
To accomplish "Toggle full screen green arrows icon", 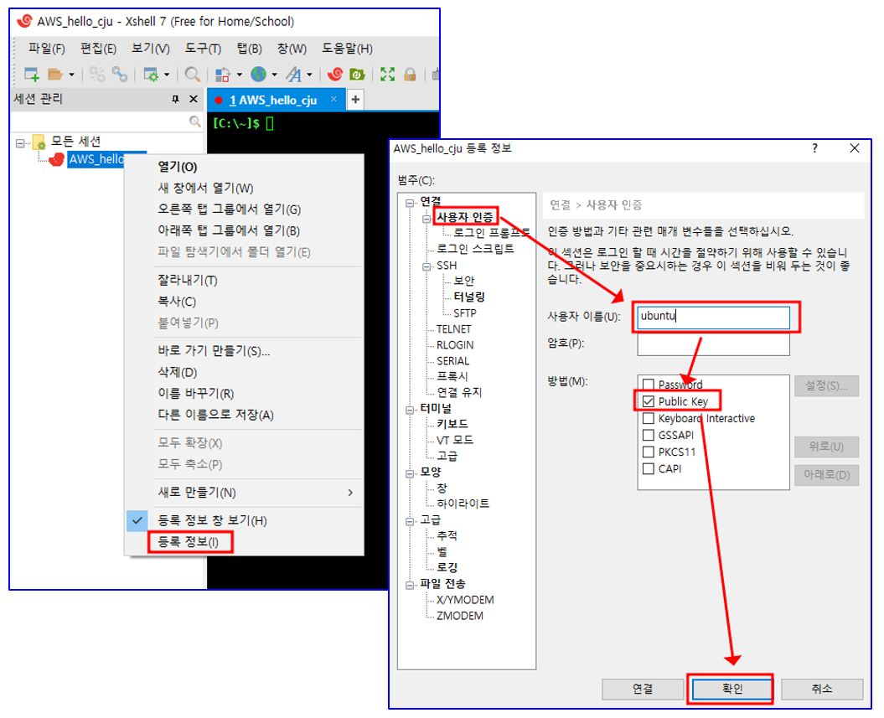I will point(387,74).
